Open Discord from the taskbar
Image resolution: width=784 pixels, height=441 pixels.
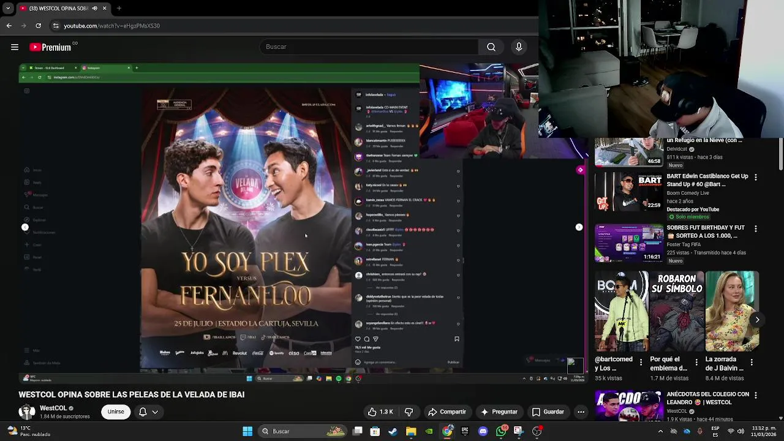[483, 431]
